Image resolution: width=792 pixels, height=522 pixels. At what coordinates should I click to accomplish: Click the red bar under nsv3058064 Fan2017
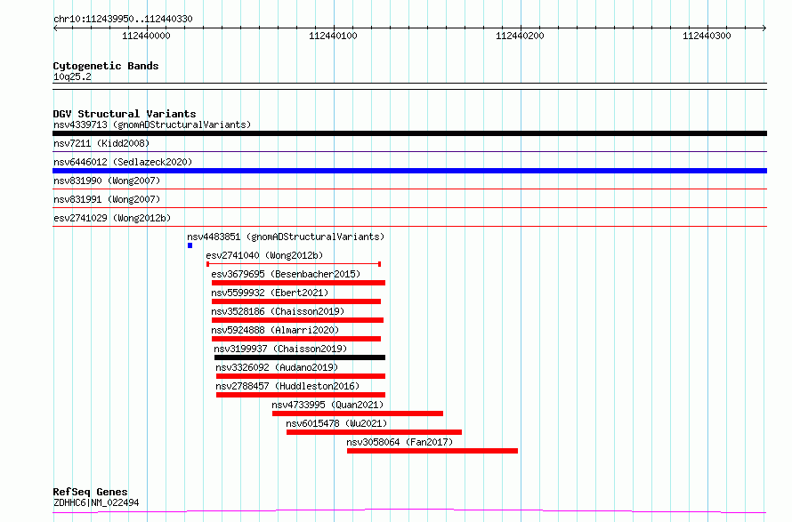click(432, 451)
